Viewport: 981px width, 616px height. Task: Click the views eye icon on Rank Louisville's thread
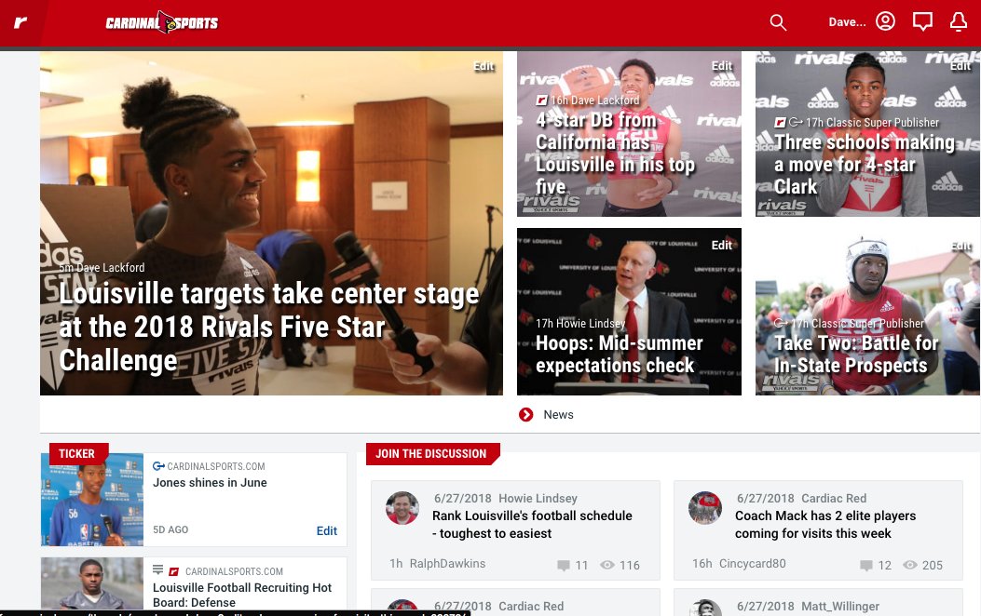pyautogui.click(x=606, y=565)
